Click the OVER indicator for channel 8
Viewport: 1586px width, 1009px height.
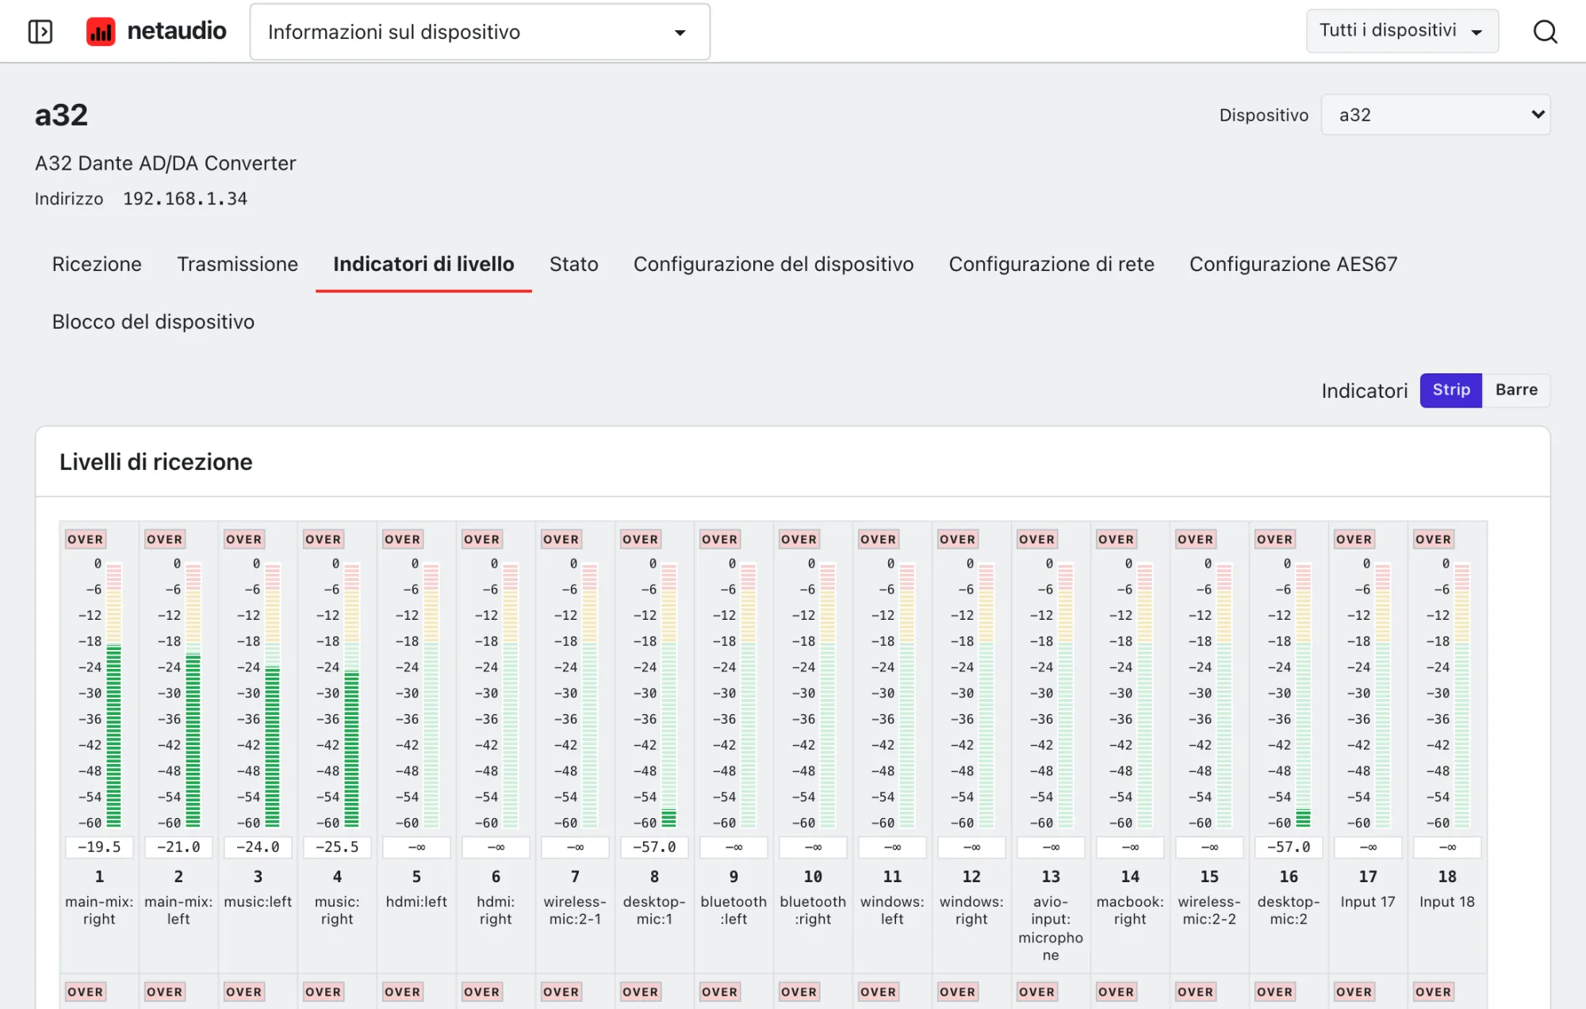(x=641, y=539)
